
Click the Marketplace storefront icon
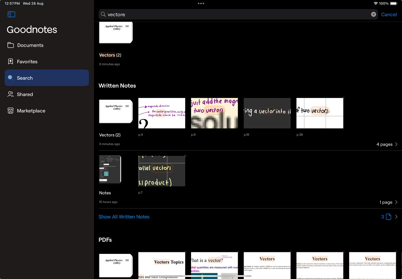point(10,111)
